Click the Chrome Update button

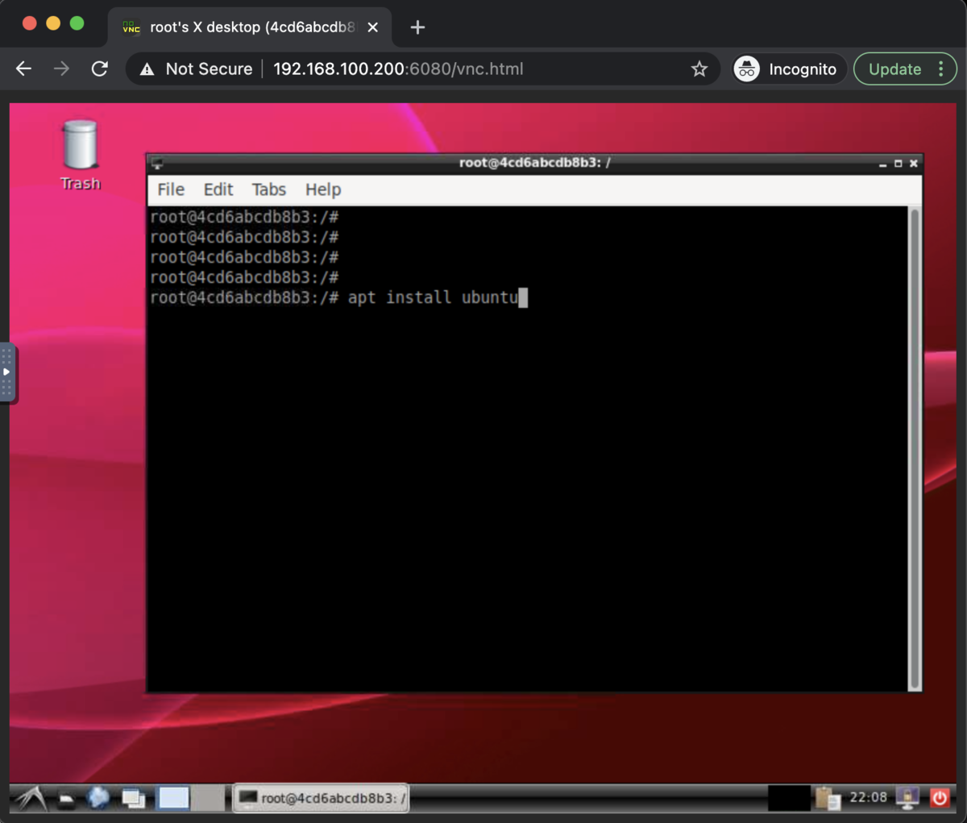(x=894, y=69)
